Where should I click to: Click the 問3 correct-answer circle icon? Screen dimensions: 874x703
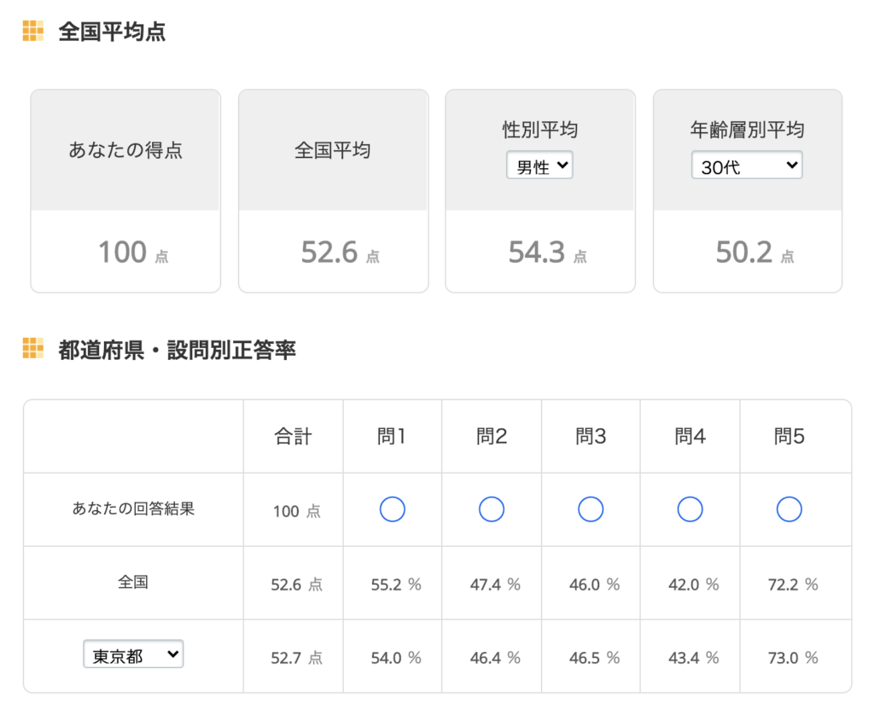591,510
